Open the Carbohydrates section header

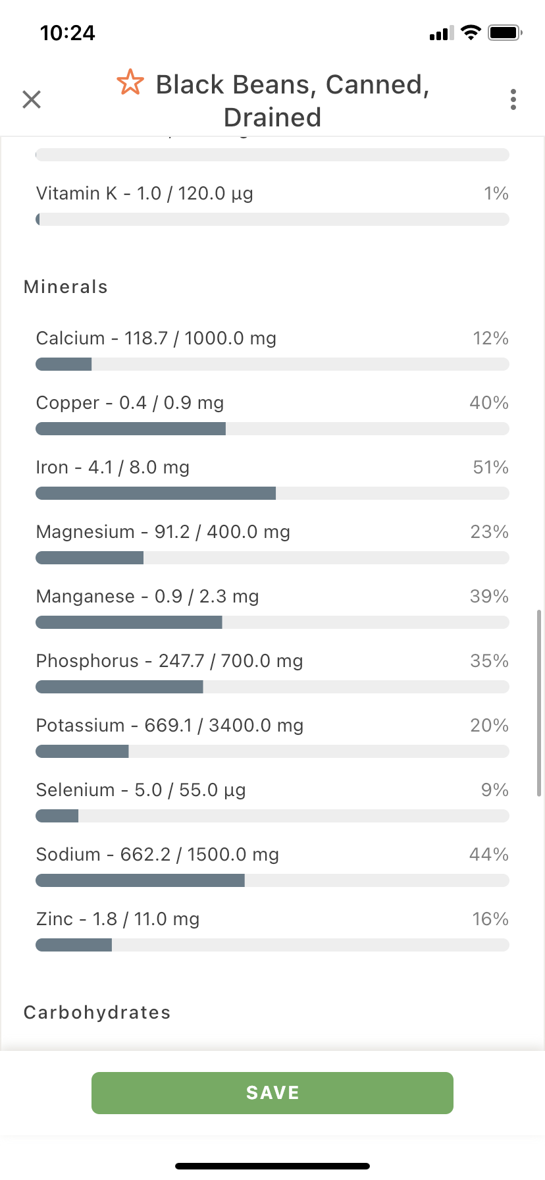click(x=97, y=1013)
